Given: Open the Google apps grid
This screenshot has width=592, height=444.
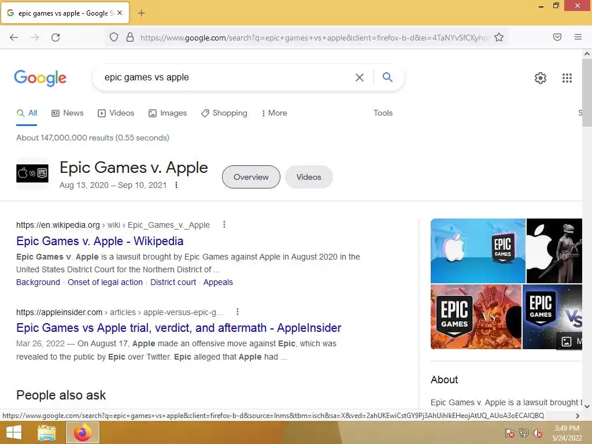Looking at the screenshot, I should click(567, 78).
